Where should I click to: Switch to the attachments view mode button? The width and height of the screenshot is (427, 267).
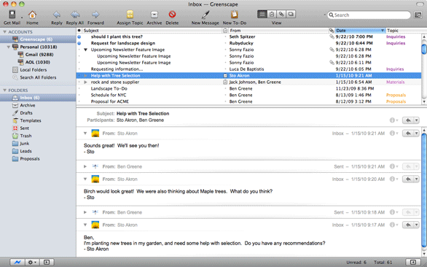(281, 14)
